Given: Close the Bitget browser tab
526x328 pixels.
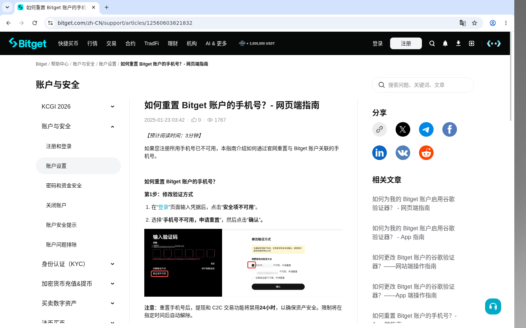Looking at the screenshot, I should 94,7.
